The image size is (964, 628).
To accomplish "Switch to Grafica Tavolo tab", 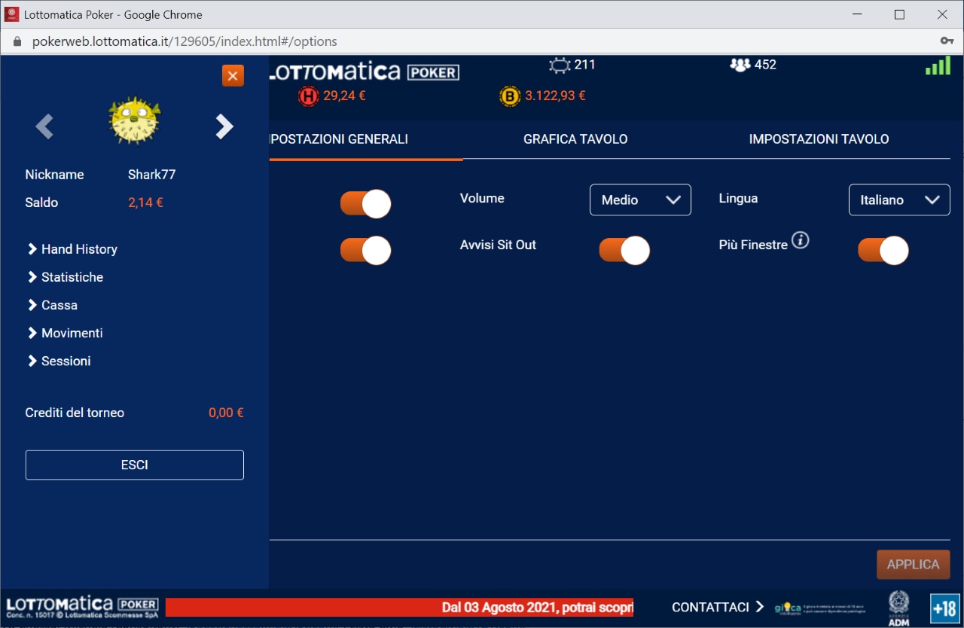I will 575,139.
